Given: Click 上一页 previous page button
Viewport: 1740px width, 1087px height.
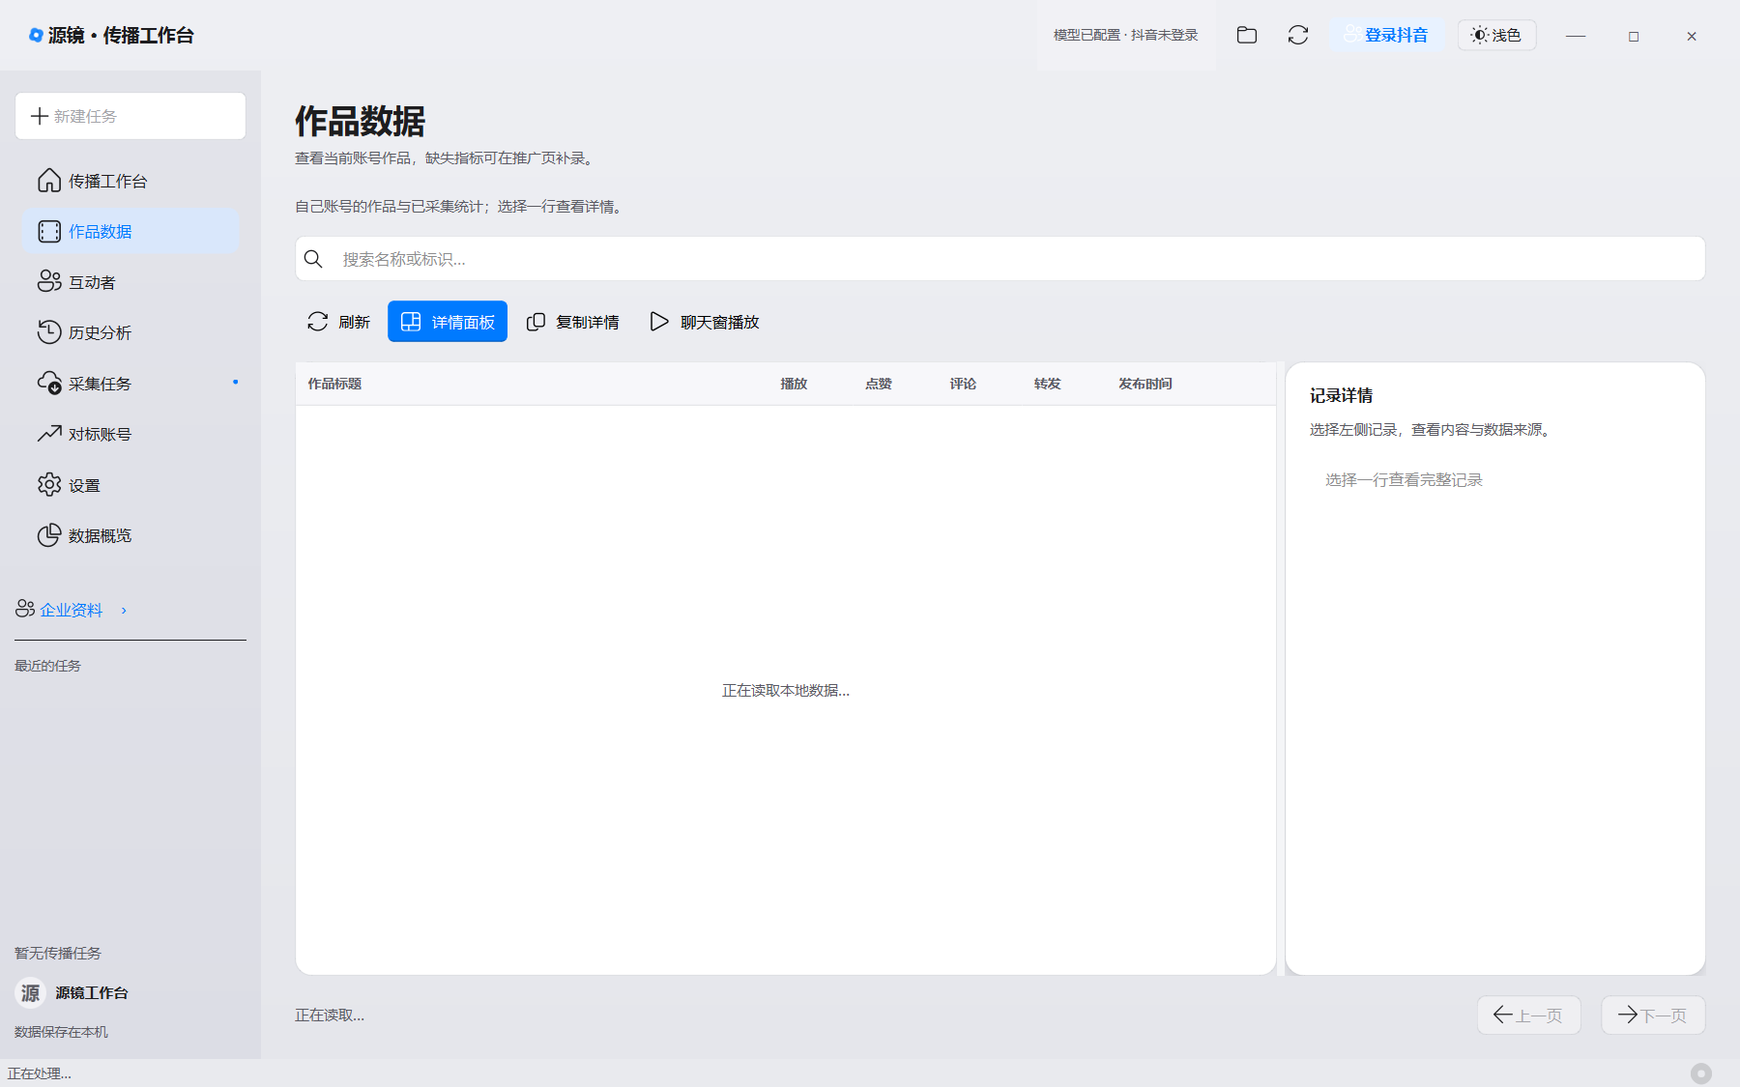Looking at the screenshot, I should pos(1528,1015).
